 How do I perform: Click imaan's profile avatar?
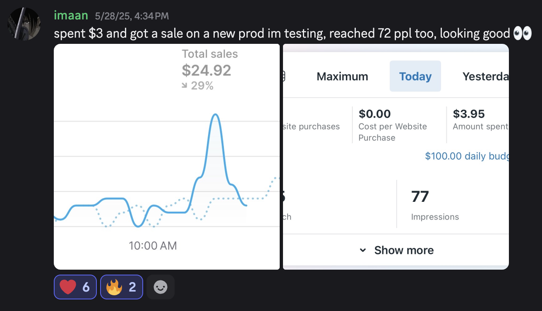coord(24,24)
